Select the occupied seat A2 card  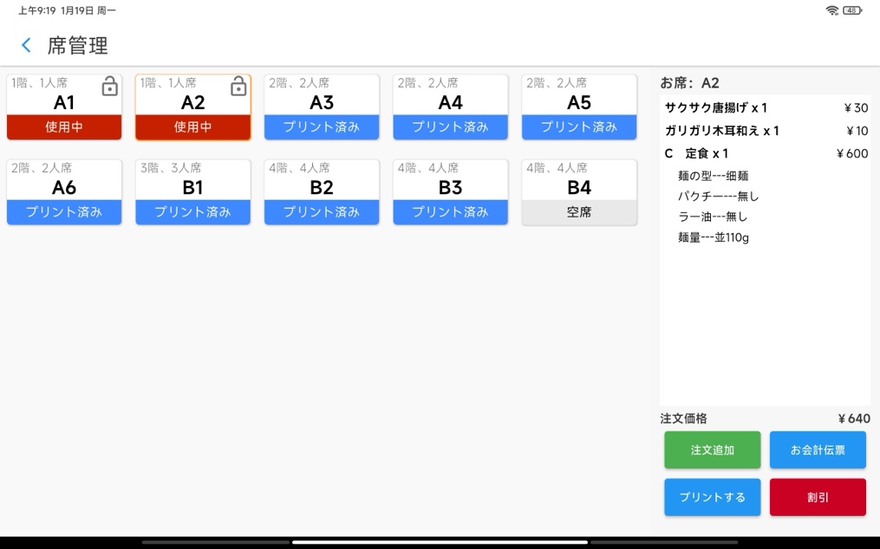tap(192, 102)
